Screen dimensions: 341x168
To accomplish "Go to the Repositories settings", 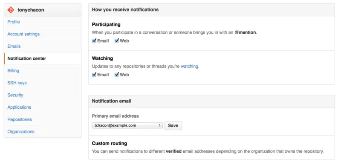I will (20, 119).
